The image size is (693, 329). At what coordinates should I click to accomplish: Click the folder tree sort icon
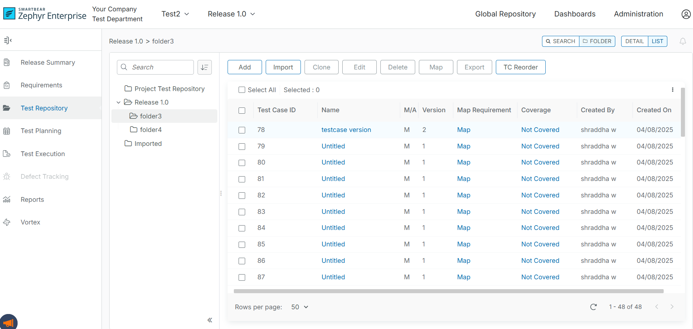pos(204,67)
